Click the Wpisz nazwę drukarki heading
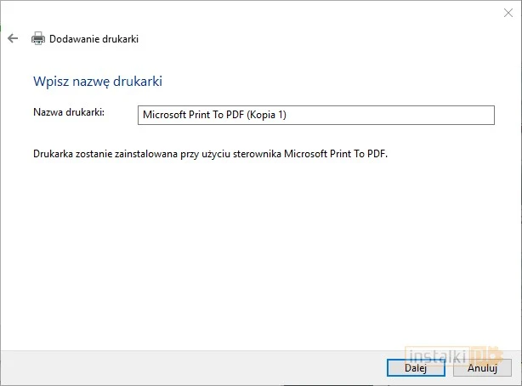Screen dimensions: 522x386 (97, 82)
